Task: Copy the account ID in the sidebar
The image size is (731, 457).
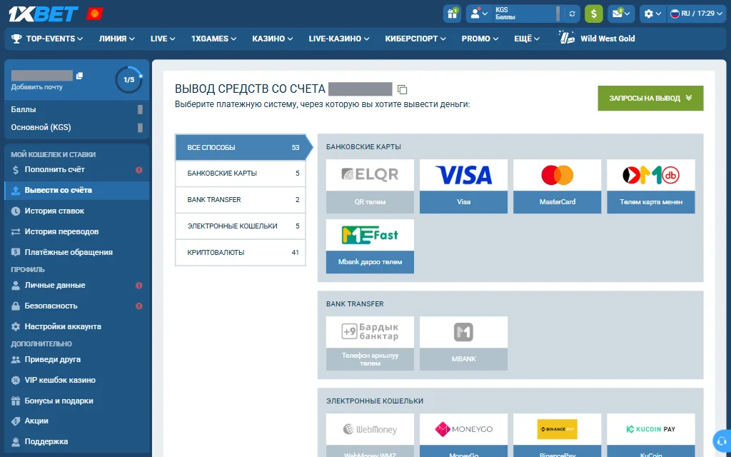Action: [79, 76]
